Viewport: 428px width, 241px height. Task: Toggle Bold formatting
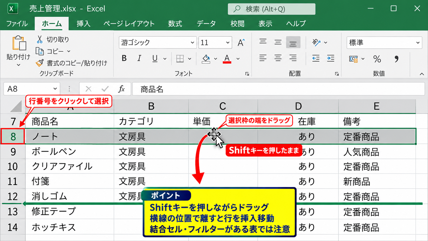(x=124, y=58)
